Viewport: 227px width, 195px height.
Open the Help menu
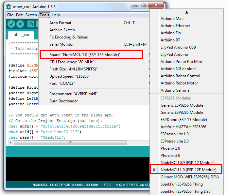56,15
